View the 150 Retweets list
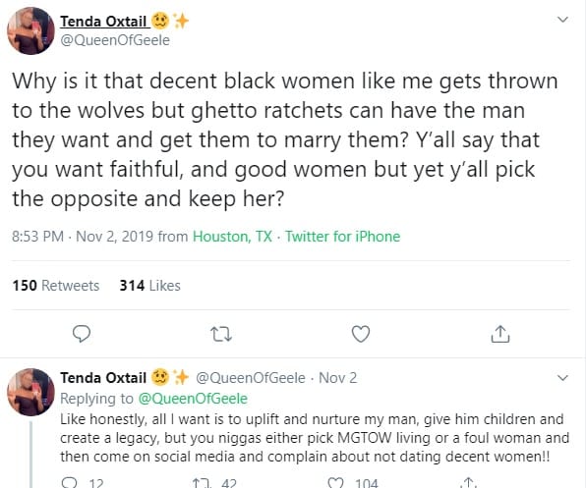The image size is (586, 488). point(56,286)
